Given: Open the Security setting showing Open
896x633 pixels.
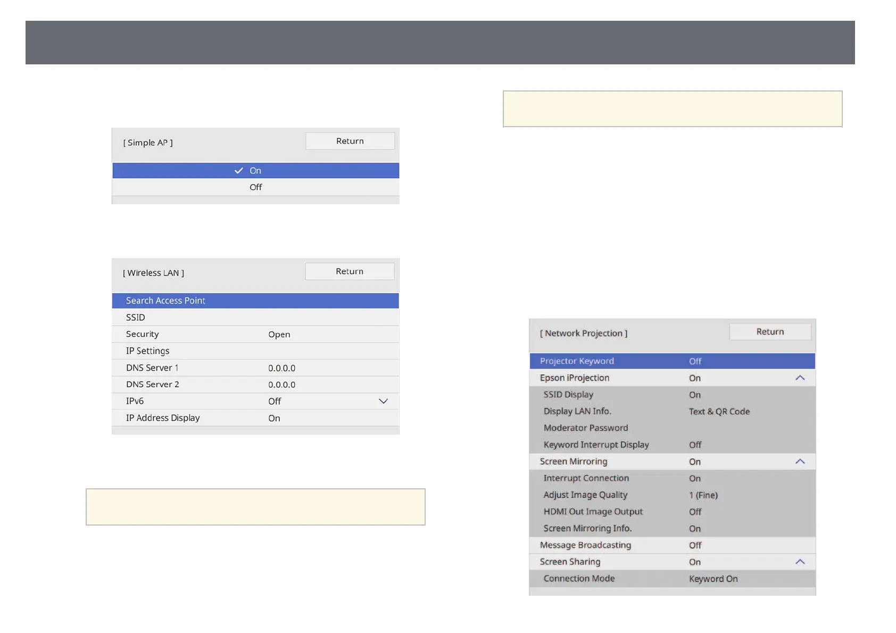Looking at the screenshot, I should [255, 334].
